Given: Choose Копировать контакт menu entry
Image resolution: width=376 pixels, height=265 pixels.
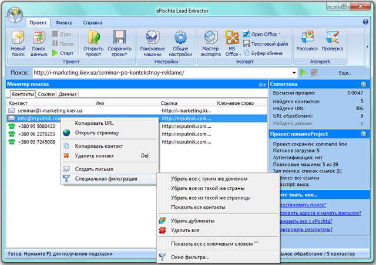Looking at the screenshot, I should (110, 146).
